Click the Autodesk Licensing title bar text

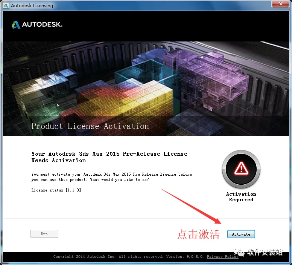(x=32, y=6)
